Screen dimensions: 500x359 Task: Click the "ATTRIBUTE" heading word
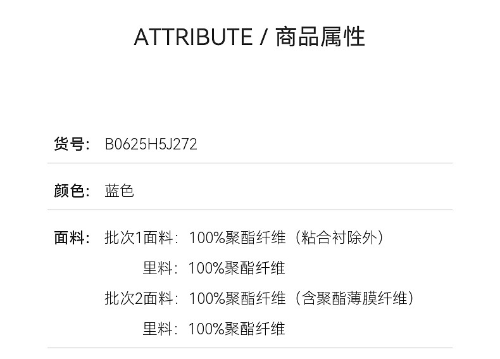(x=193, y=37)
